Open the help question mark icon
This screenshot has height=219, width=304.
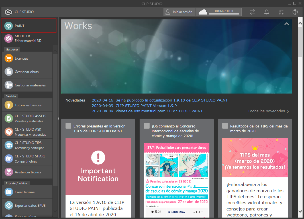coord(295,12)
